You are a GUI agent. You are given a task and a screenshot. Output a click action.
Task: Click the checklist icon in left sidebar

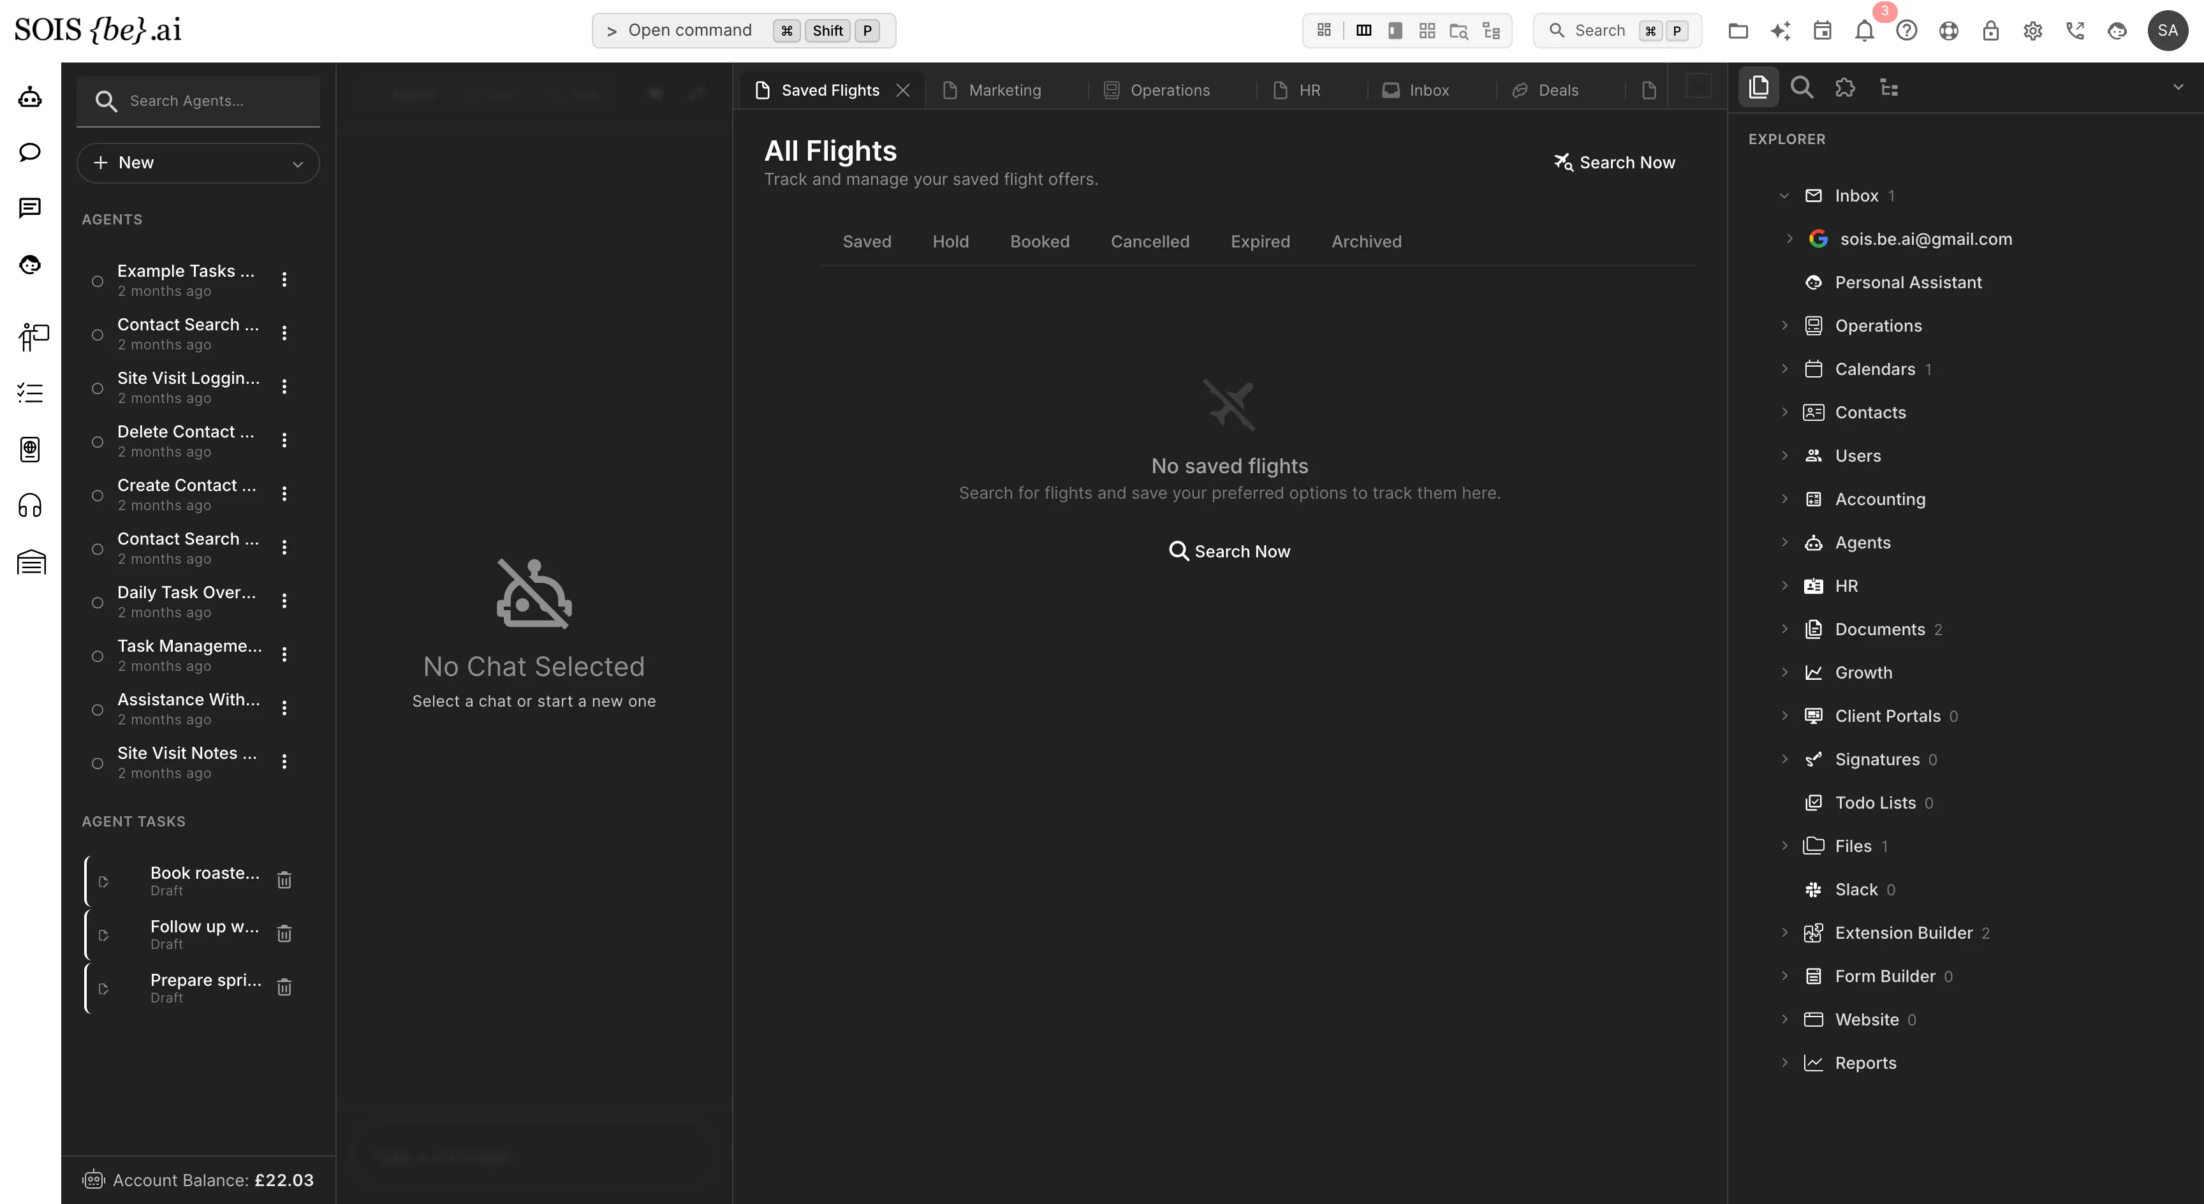[30, 393]
